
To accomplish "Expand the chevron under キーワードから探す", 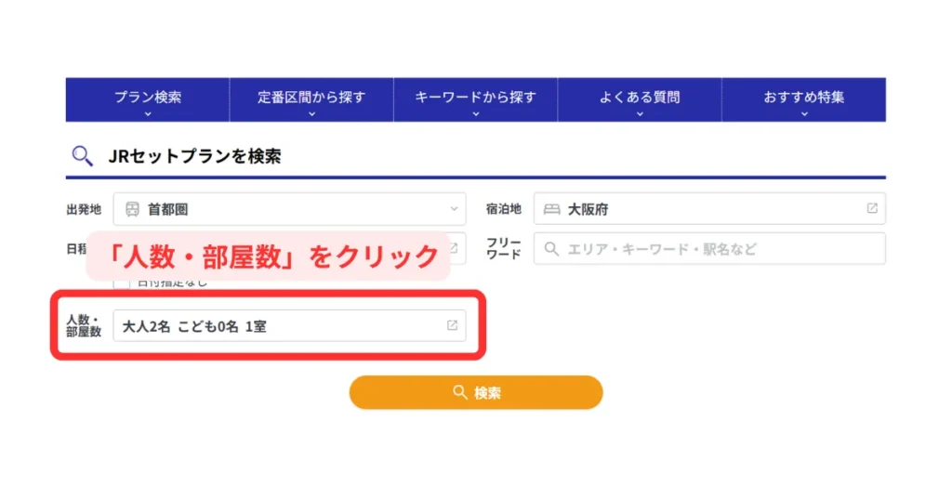I will pyautogui.click(x=475, y=114).
